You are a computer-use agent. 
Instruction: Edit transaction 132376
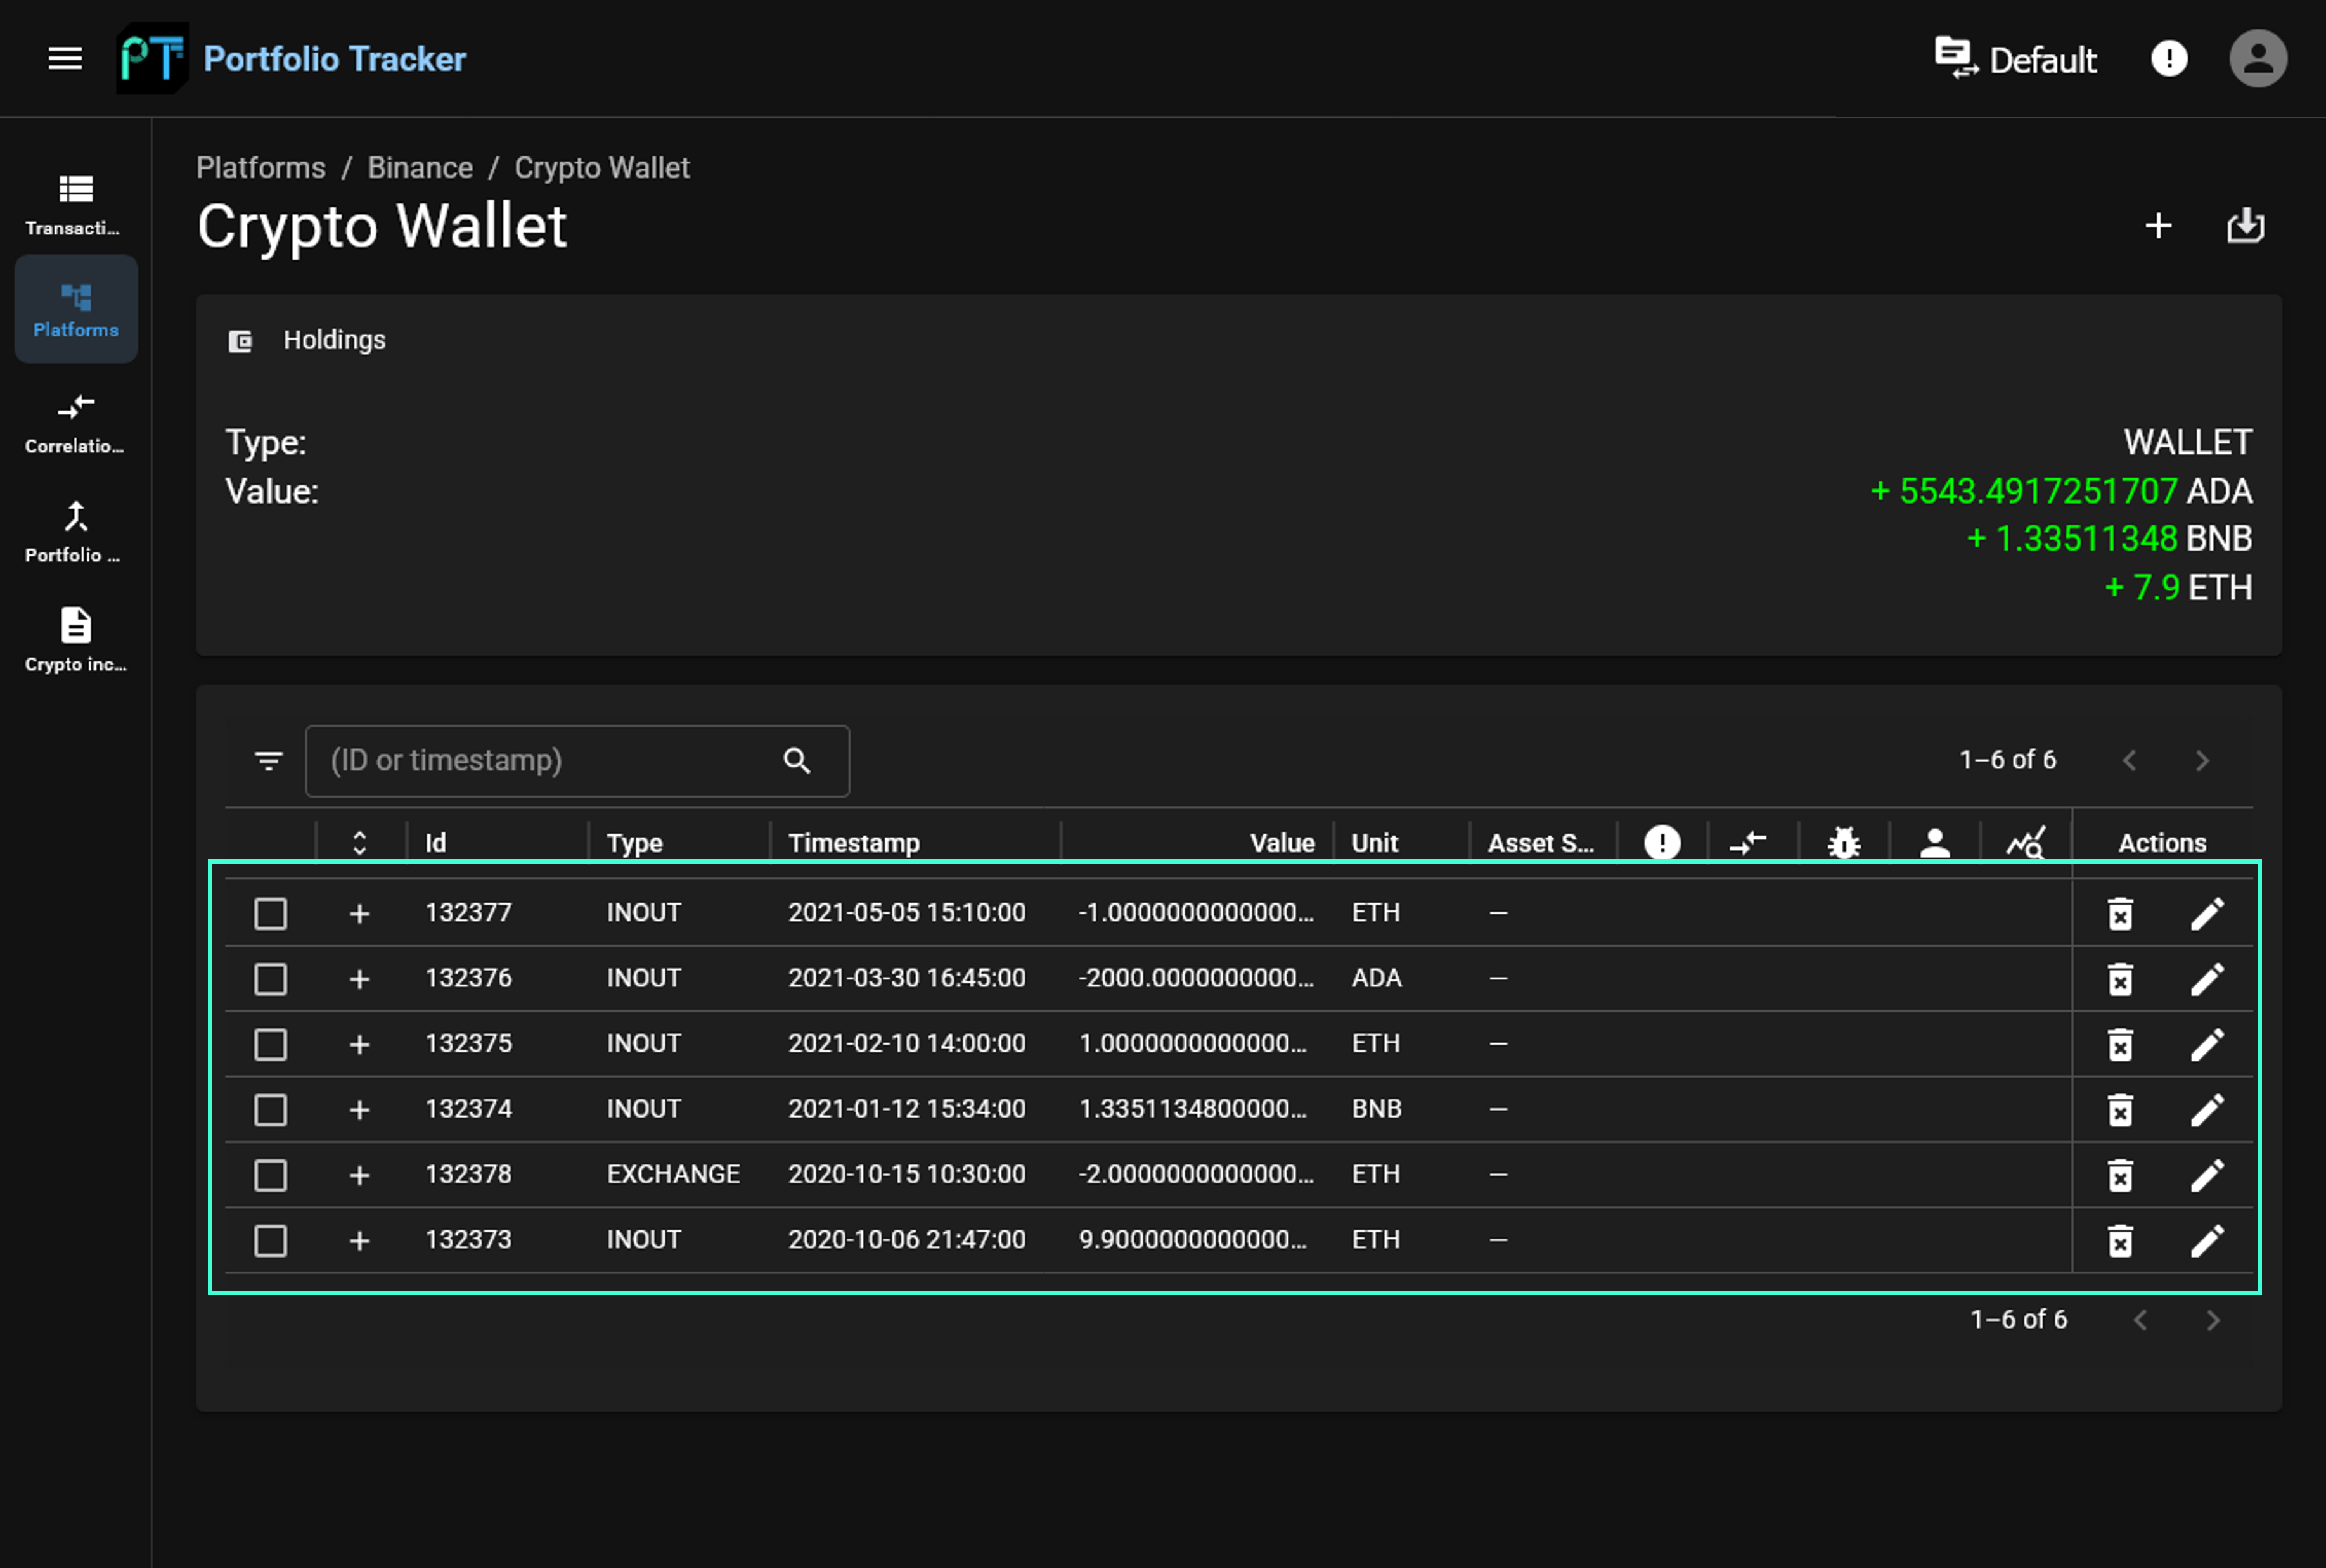click(x=2207, y=978)
